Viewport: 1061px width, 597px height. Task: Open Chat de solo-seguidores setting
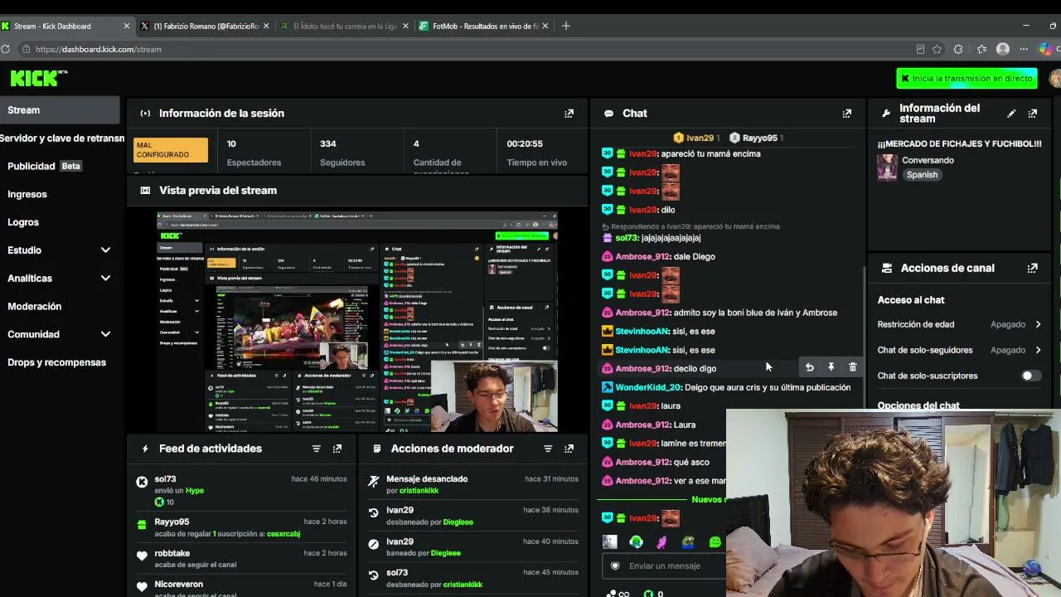click(x=959, y=350)
